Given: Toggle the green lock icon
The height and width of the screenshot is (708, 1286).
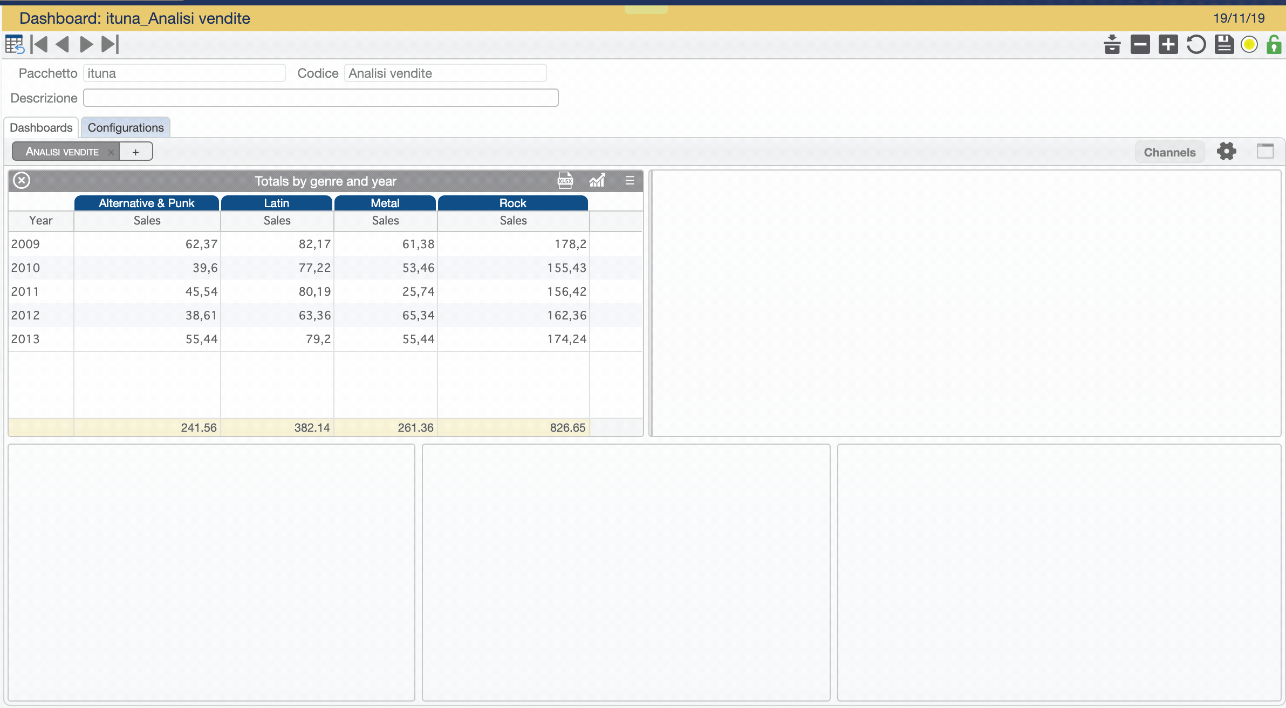Looking at the screenshot, I should pos(1274,44).
